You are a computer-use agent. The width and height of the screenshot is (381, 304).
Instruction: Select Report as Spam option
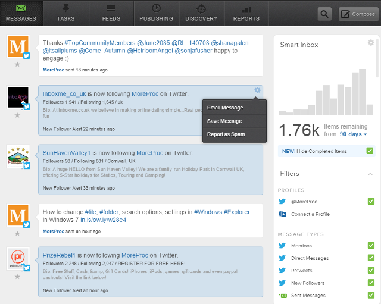click(x=235, y=134)
